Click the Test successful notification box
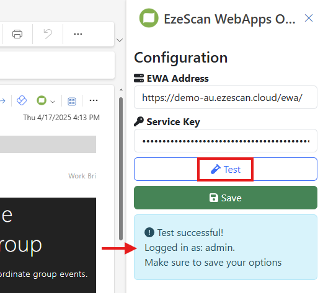Viewport: 323px width, 293px height. tap(226, 247)
